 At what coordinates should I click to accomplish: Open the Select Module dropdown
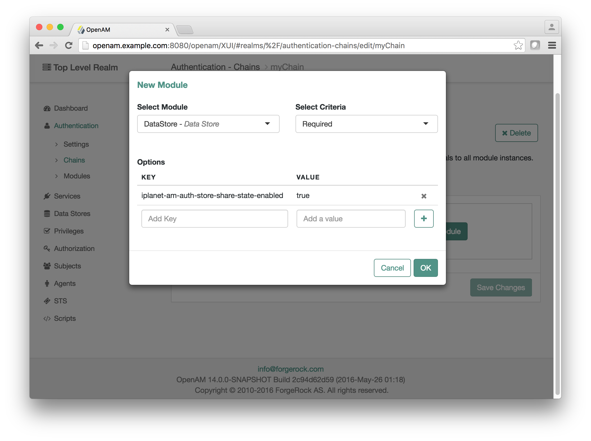click(x=208, y=124)
